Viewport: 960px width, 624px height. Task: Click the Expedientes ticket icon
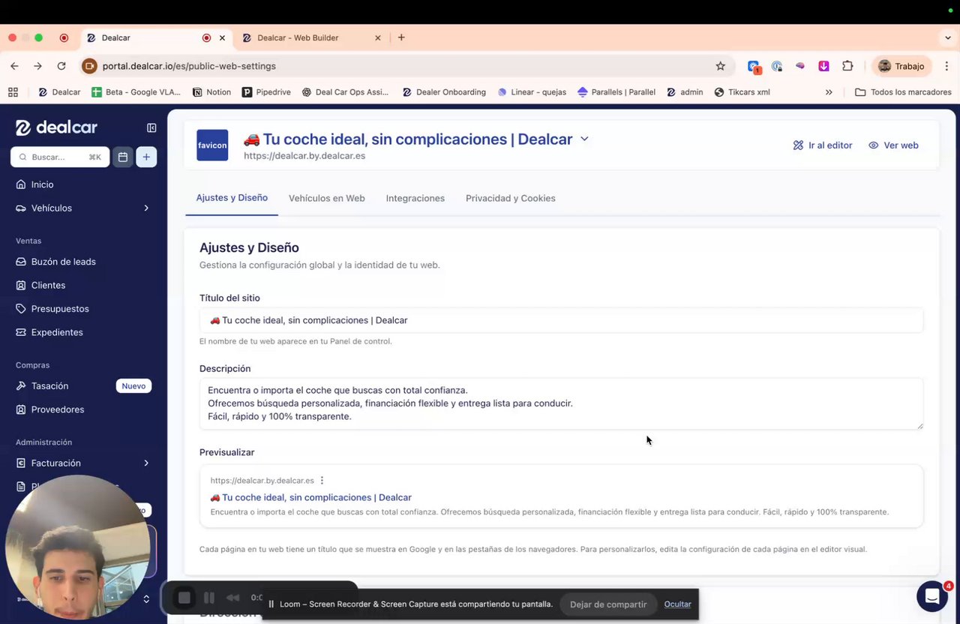[x=21, y=332]
